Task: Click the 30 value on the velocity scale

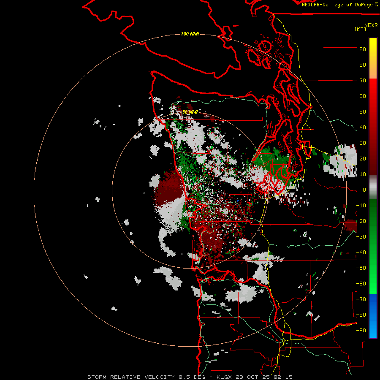Action: tap(363, 143)
